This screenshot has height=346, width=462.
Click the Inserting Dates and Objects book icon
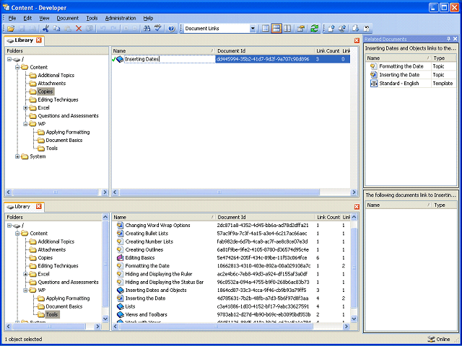click(120, 290)
